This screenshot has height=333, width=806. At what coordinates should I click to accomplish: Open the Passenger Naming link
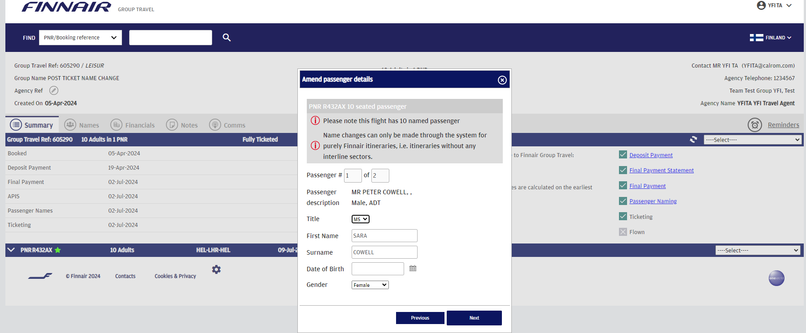coord(653,201)
